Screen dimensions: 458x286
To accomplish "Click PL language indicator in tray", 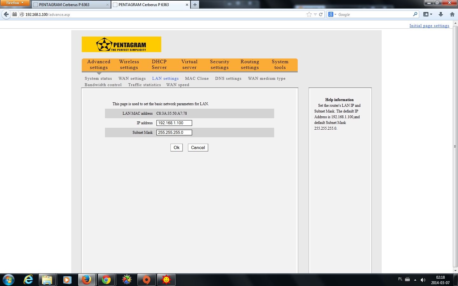I will click(x=400, y=279).
